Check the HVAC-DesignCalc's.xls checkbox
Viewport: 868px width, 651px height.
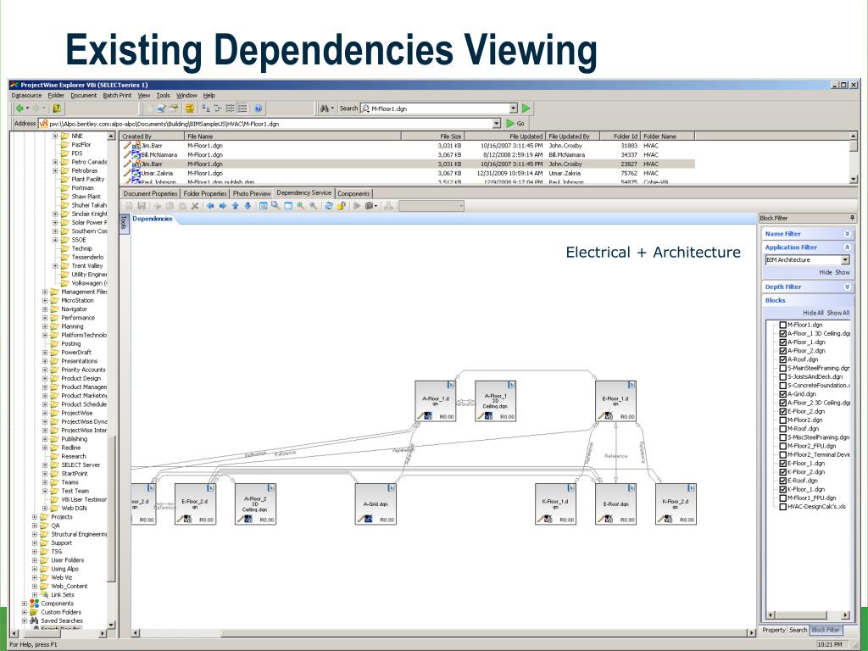click(782, 507)
